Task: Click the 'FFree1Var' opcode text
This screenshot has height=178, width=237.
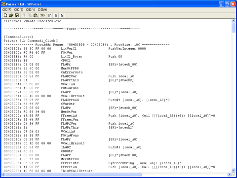Action: click(70, 120)
